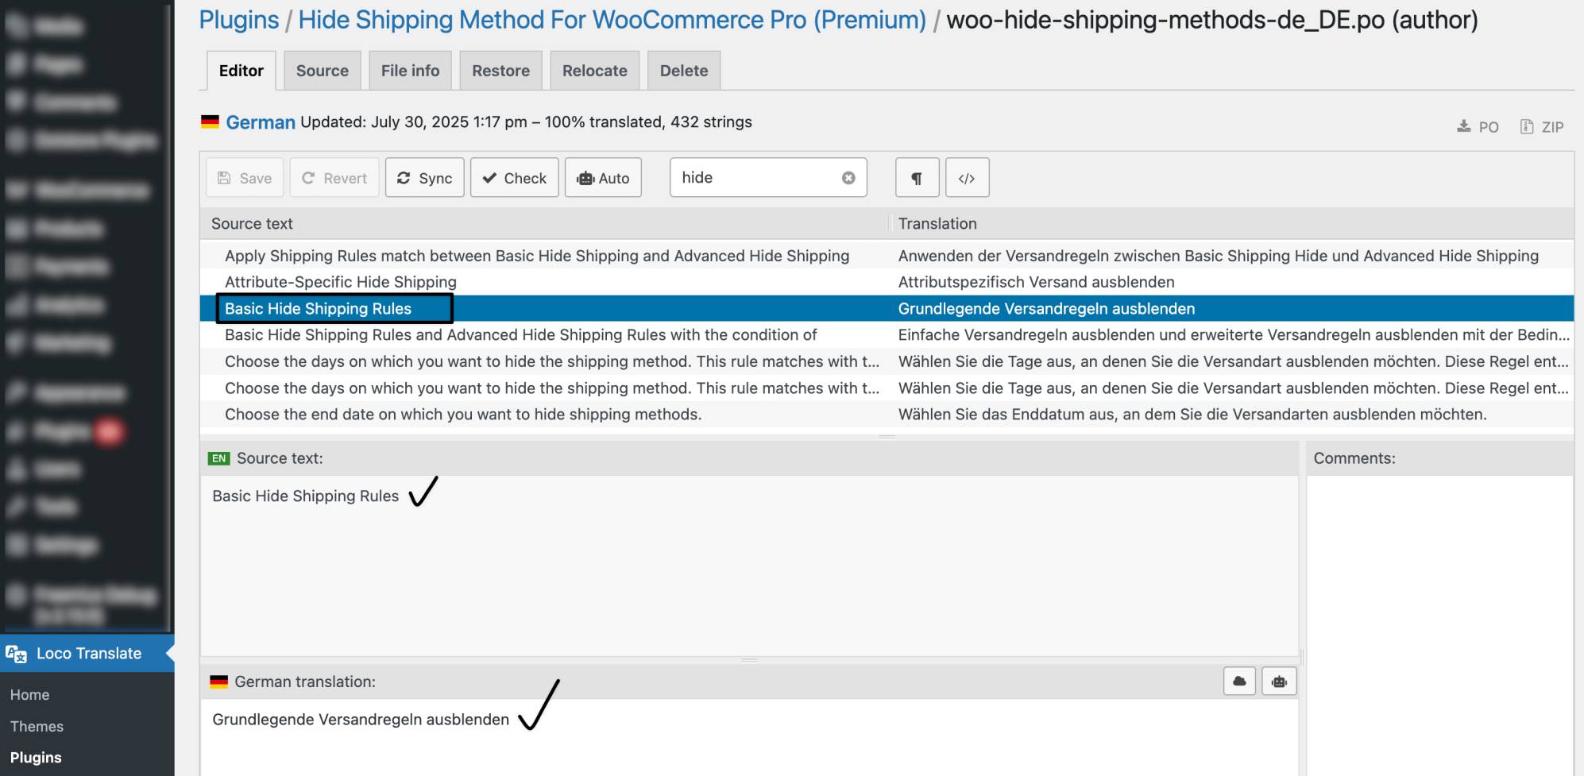
Task: Start Auto translate with robot button
Action: [603, 178]
